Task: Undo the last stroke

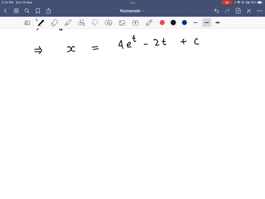Action: 216,11
